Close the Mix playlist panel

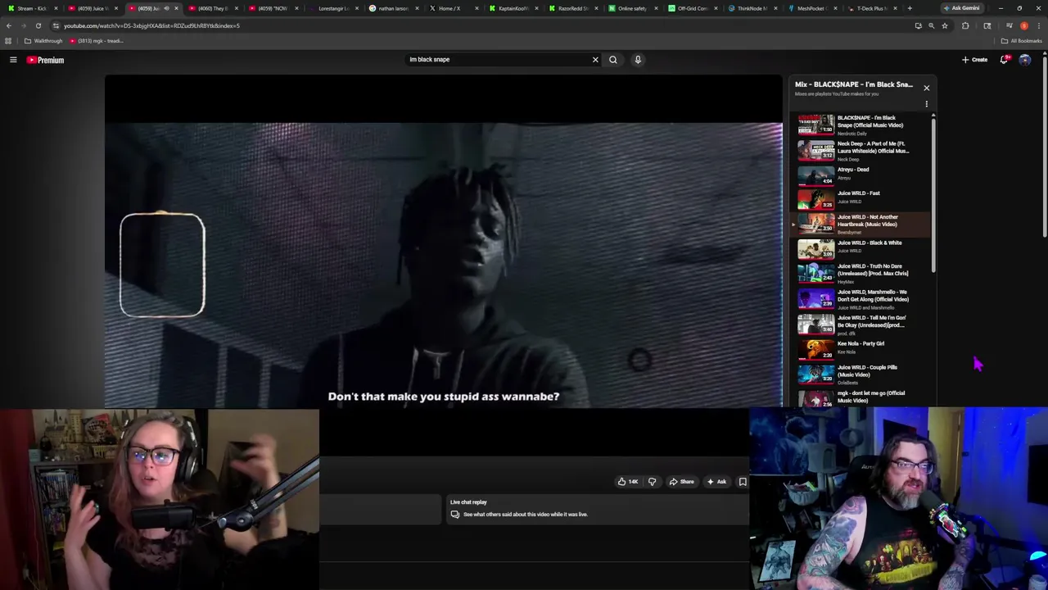tap(927, 88)
